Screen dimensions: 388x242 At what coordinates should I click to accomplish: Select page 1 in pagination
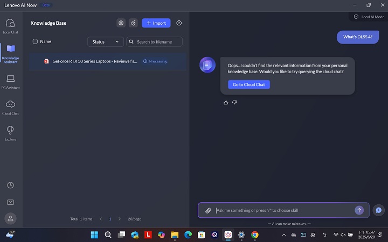[x=110, y=219]
